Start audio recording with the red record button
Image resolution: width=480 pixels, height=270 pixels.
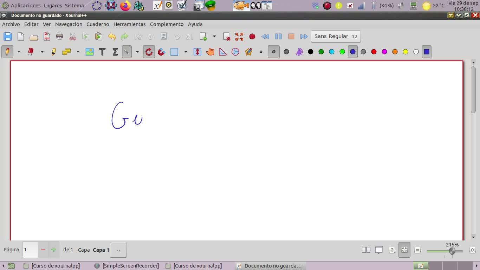click(252, 37)
